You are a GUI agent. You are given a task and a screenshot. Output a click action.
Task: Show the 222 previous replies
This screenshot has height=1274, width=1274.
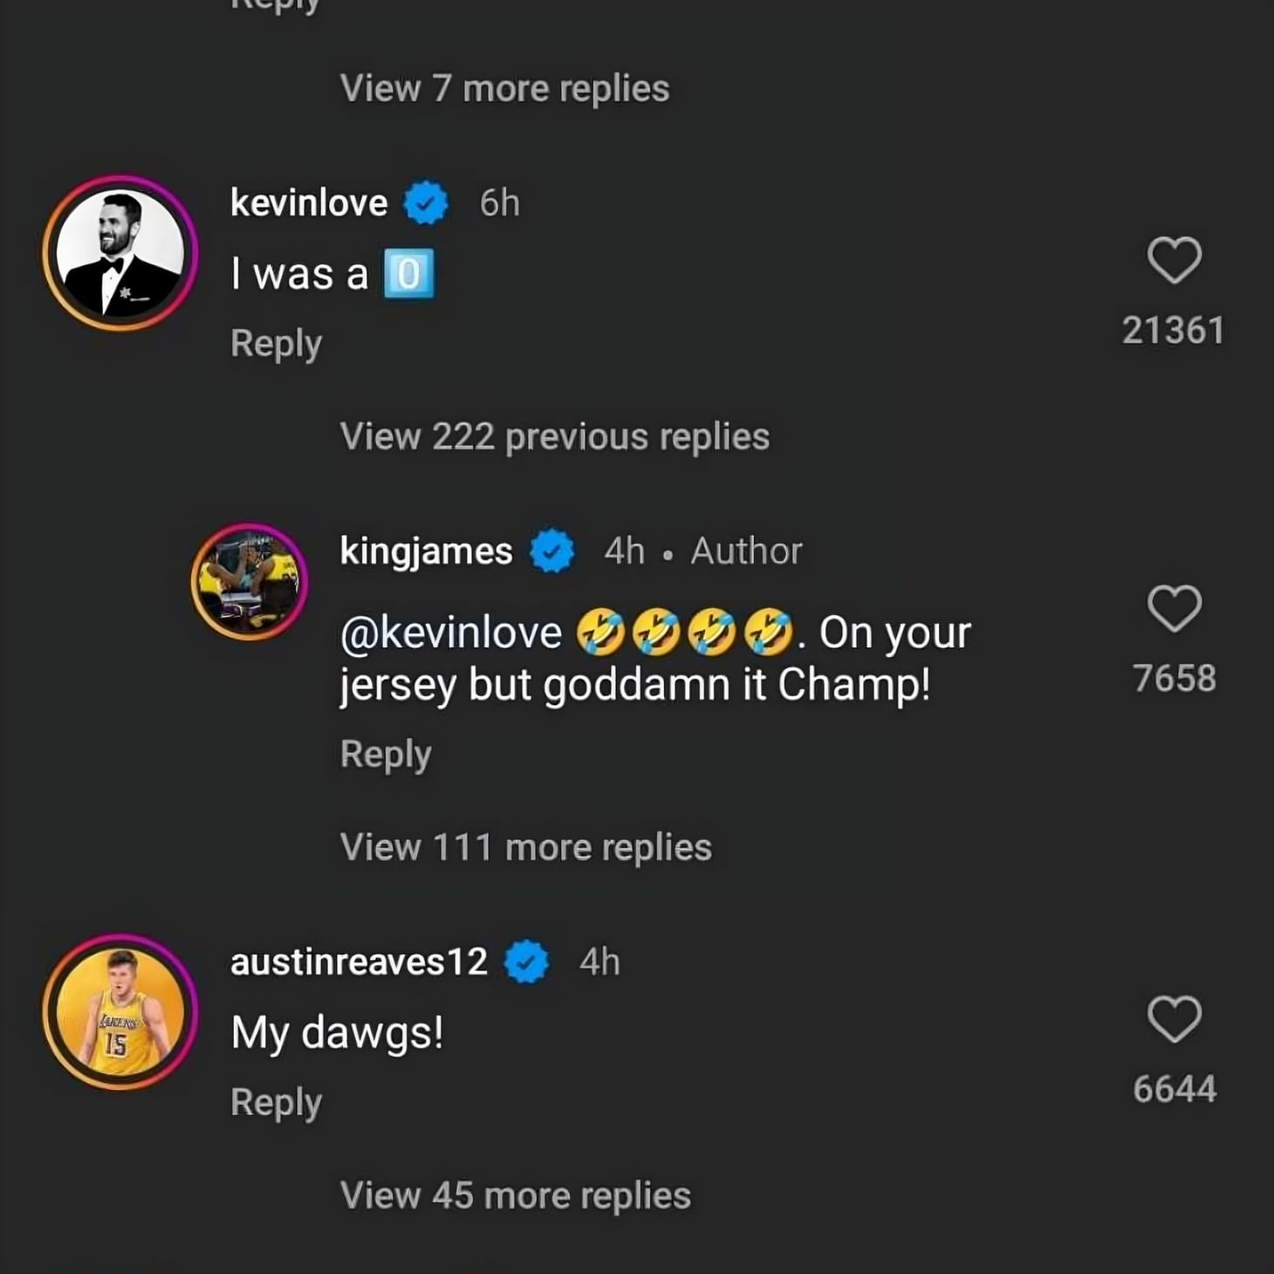(554, 436)
